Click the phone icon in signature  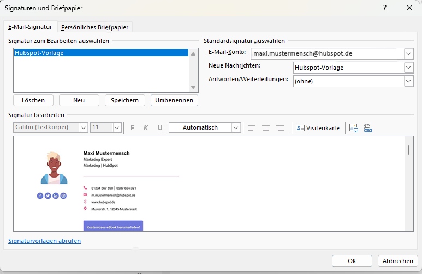click(x=85, y=188)
